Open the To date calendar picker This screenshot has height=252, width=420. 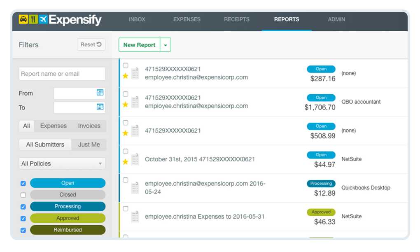coord(100,107)
